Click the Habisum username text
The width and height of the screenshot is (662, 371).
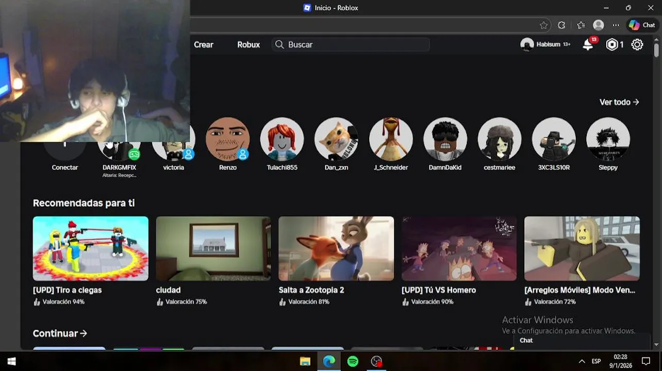[548, 45]
